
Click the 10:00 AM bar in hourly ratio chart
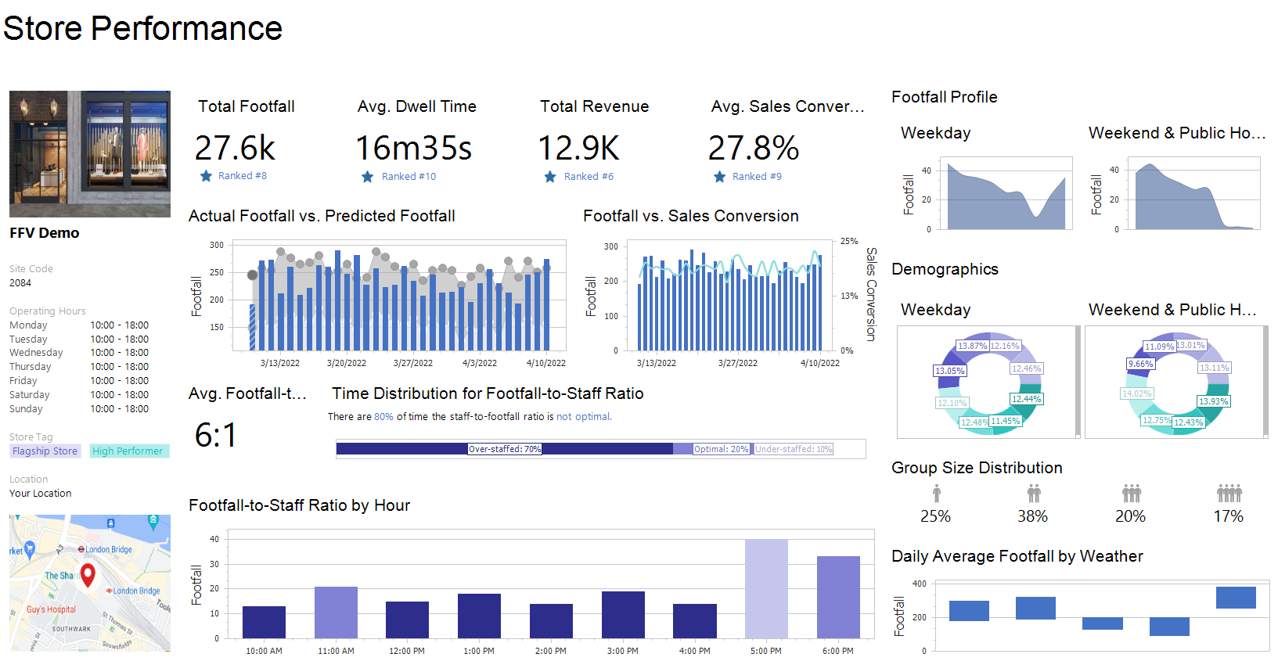pyautogui.click(x=264, y=623)
